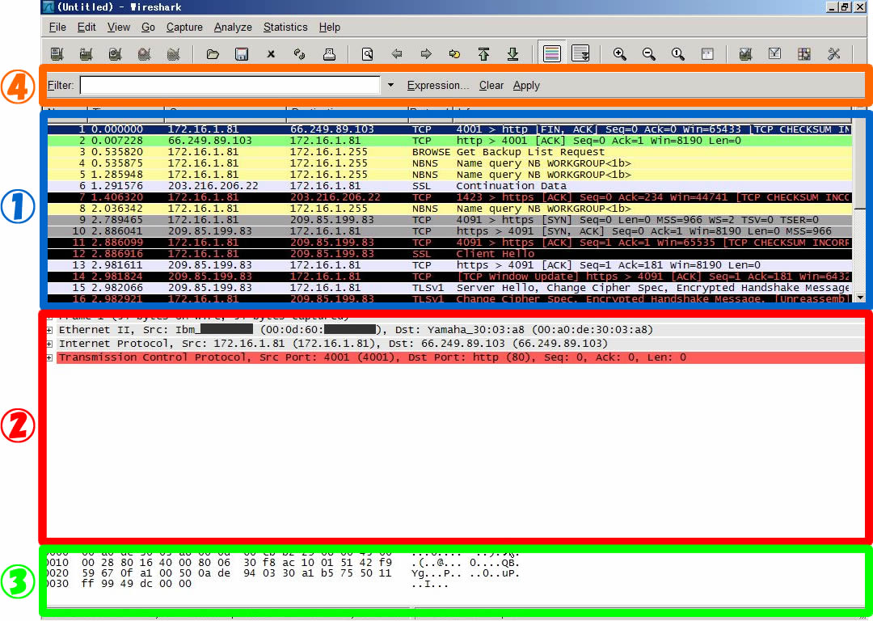873x621 pixels.
Task: Clear the display filter
Action: click(x=491, y=85)
